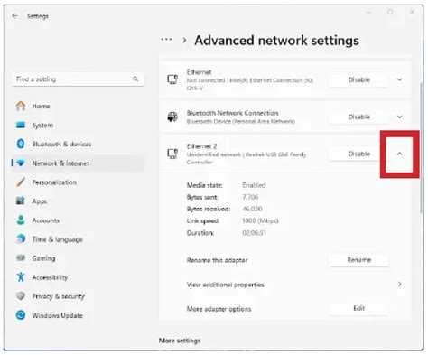Select the Accessibility icon in sidebar
The width and height of the screenshot is (428, 355).
point(21,277)
